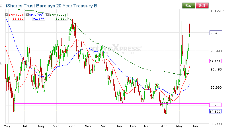
Task: Click the SMA 20 value 93.910
Action: [18, 19]
